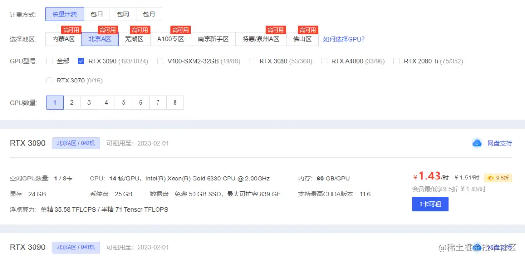Screen dimensions: 525x261
Task: Choose the 北京A区 region
Action: coord(100,39)
